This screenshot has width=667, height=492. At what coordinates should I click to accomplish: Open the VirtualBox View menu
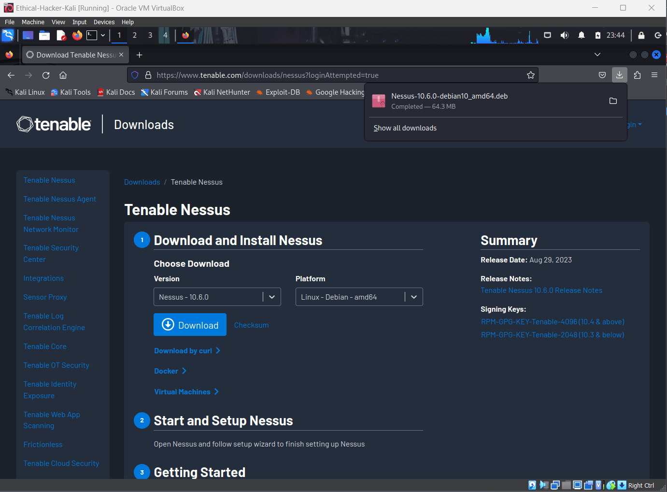(58, 22)
